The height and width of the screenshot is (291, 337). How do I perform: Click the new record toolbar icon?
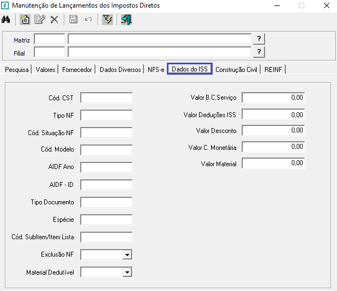(25, 20)
